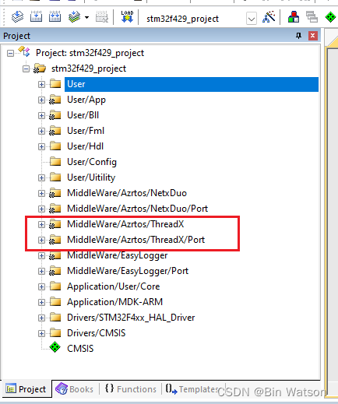
Task: Open File Extensions Books Environment icon
Action: (294, 17)
